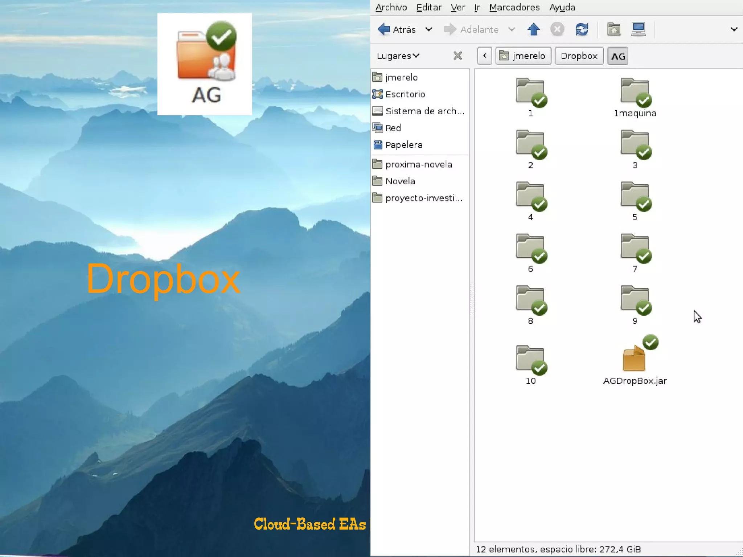The width and height of the screenshot is (743, 557).
Task: Close the Lugares side panel
Action: pyautogui.click(x=457, y=56)
